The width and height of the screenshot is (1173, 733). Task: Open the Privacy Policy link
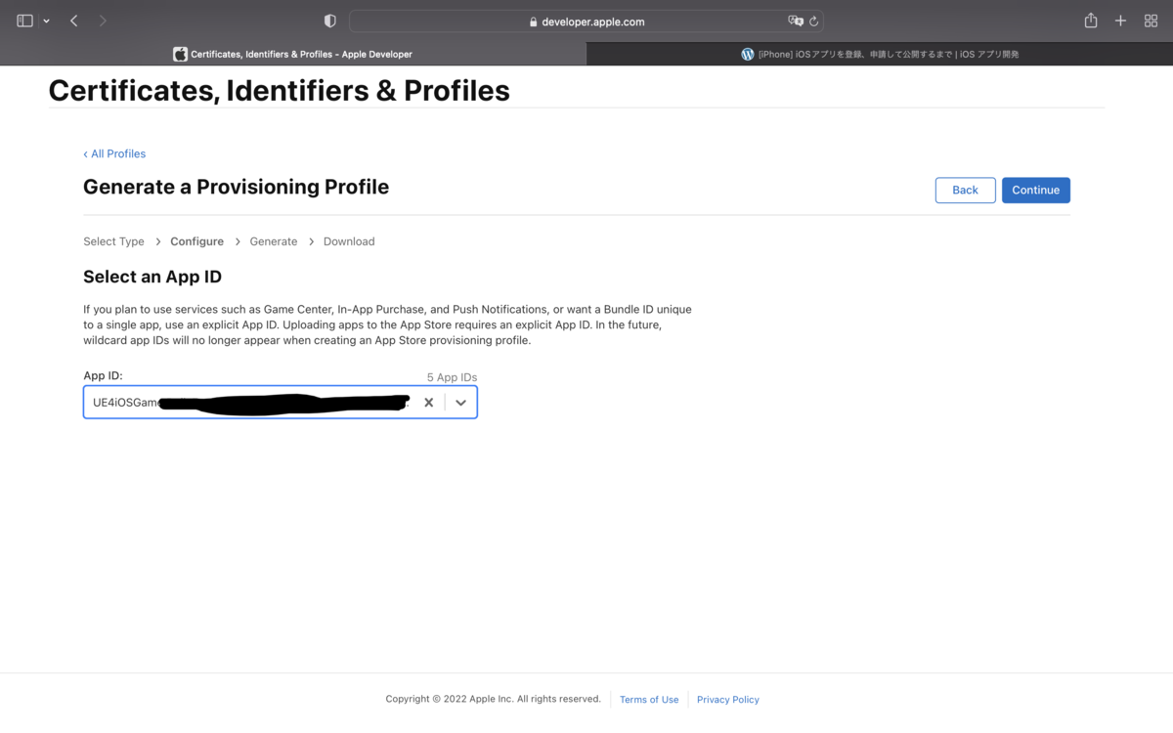728,700
